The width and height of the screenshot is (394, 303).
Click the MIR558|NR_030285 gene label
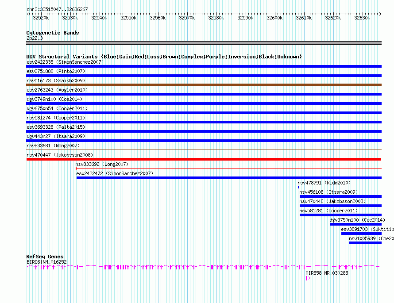tap(327, 273)
